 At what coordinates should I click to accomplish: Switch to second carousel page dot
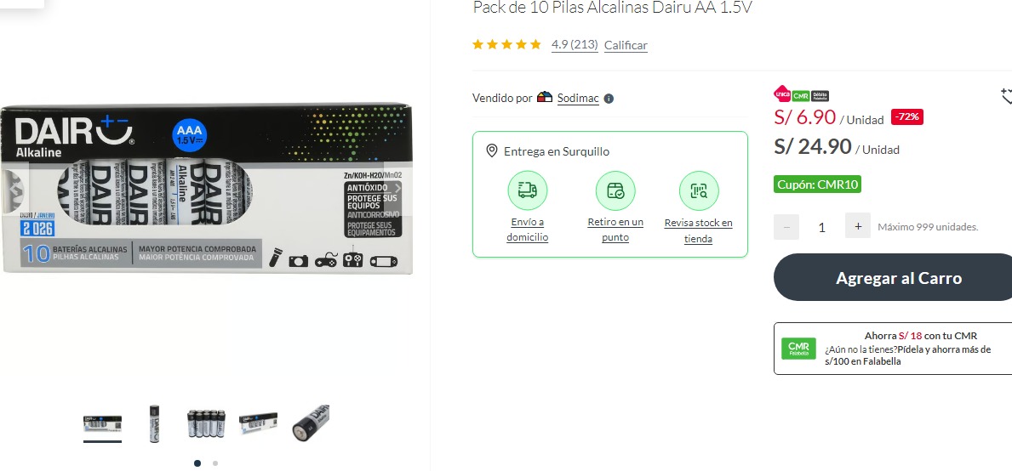[x=215, y=462]
